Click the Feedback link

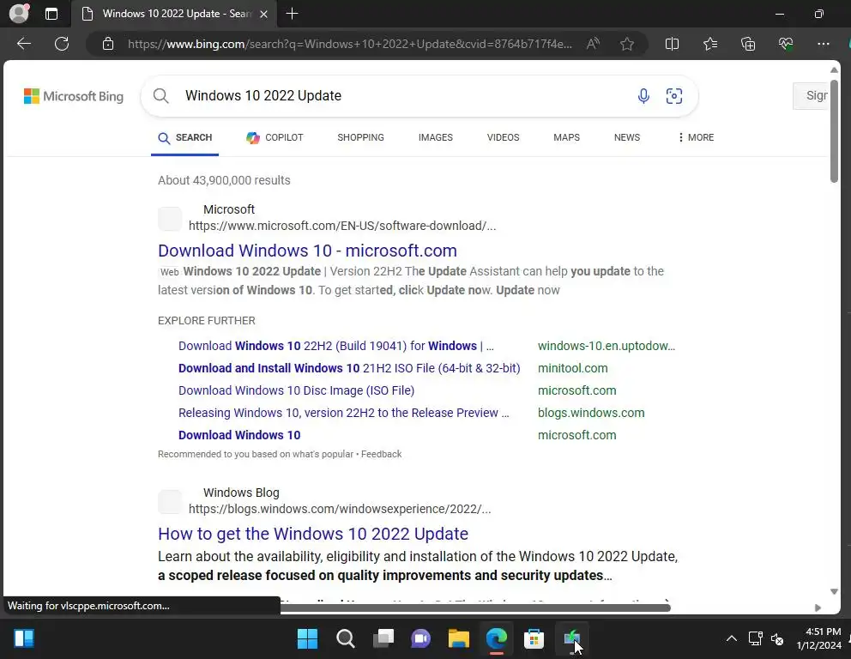[x=381, y=455]
